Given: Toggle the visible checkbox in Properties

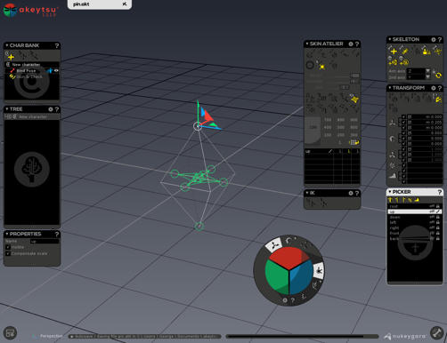Looking at the screenshot, I should [8, 247].
